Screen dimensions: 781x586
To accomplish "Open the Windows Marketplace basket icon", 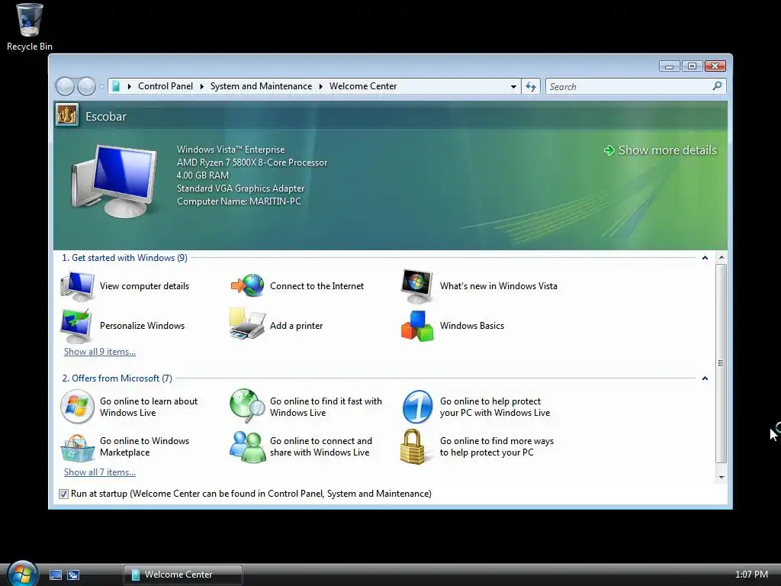I will (77, 447).
